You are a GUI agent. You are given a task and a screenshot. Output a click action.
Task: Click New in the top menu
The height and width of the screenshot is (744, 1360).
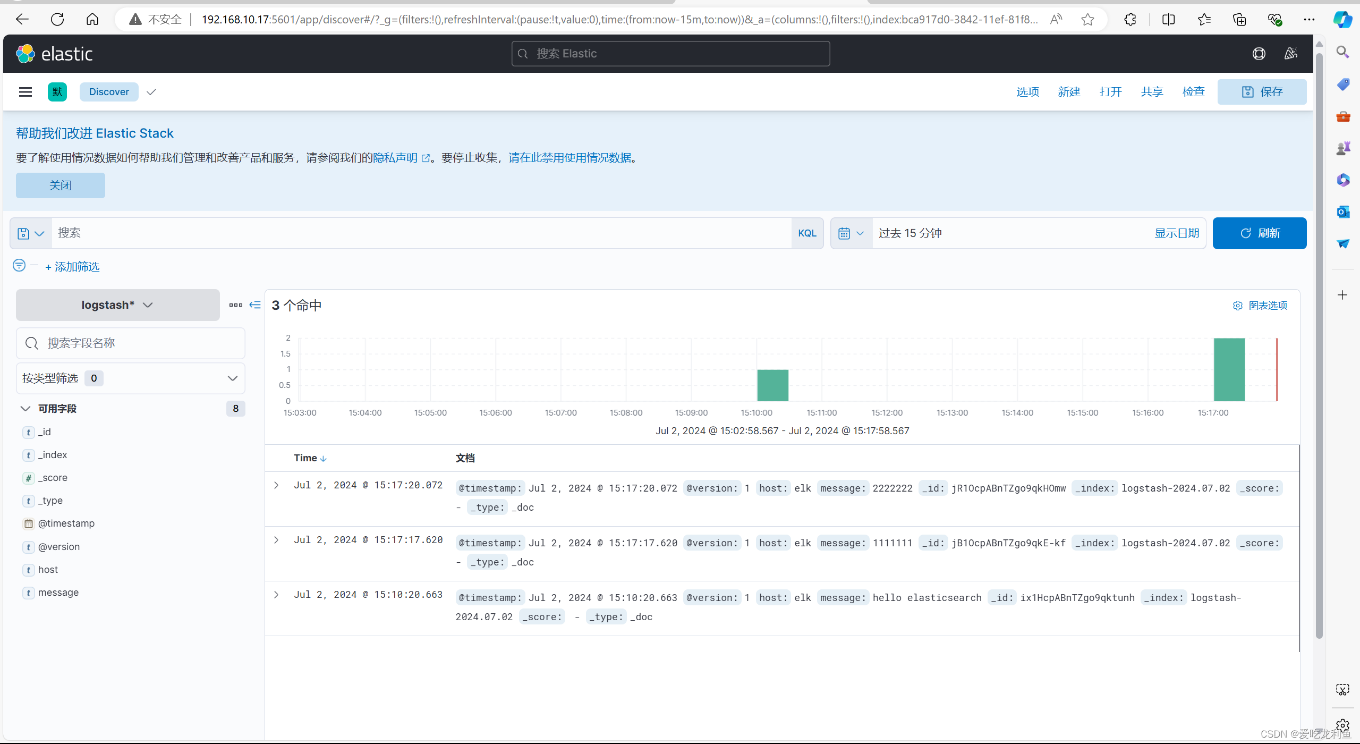coord(1069,92)
